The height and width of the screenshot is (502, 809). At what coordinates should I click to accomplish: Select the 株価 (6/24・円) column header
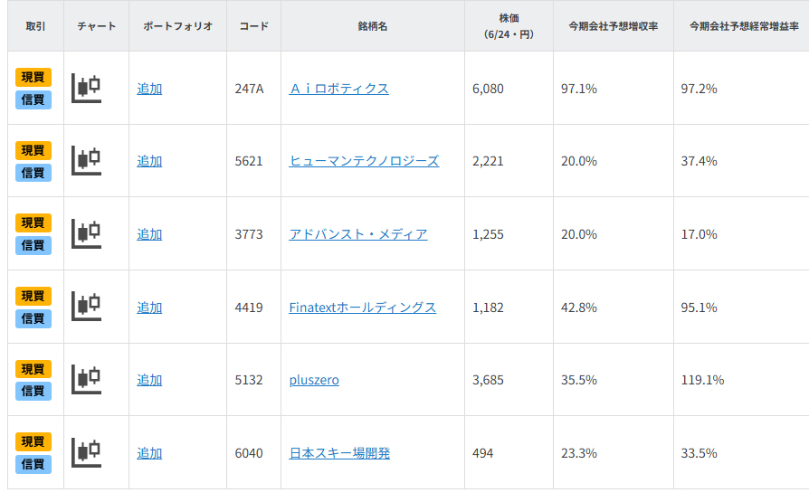(509, 26)
